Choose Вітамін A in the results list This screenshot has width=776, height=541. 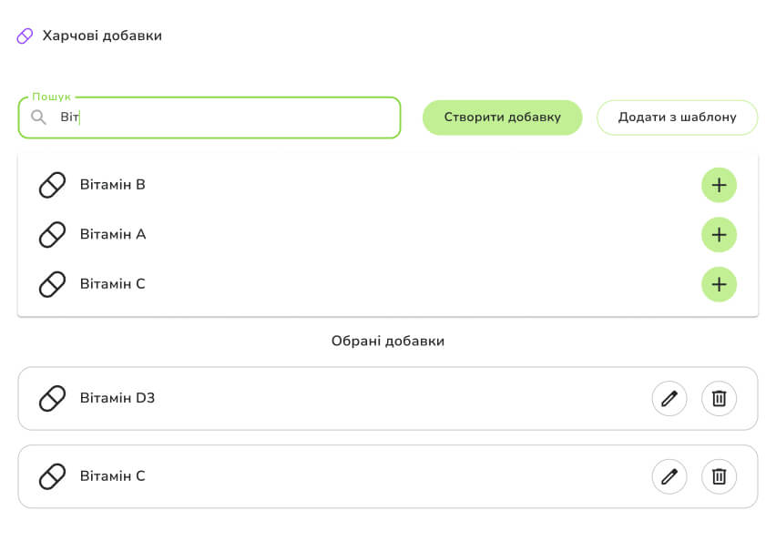coord(113,235)
